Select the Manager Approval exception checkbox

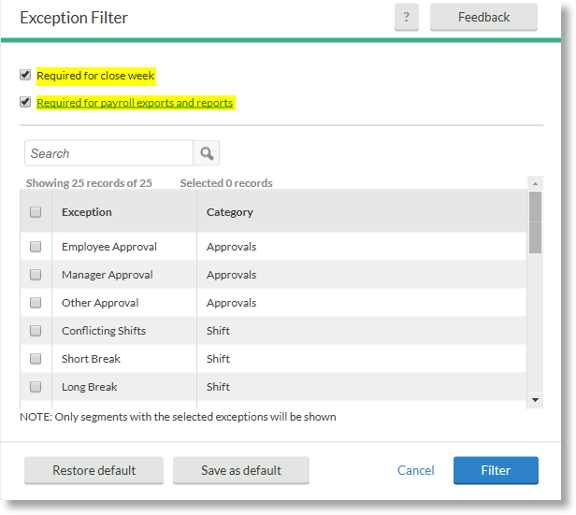pyautogui.click(x=36, y=275)
